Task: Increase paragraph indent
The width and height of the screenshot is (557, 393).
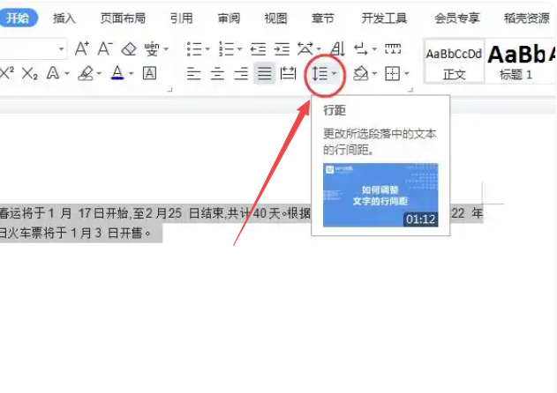Action: (282, 49)
